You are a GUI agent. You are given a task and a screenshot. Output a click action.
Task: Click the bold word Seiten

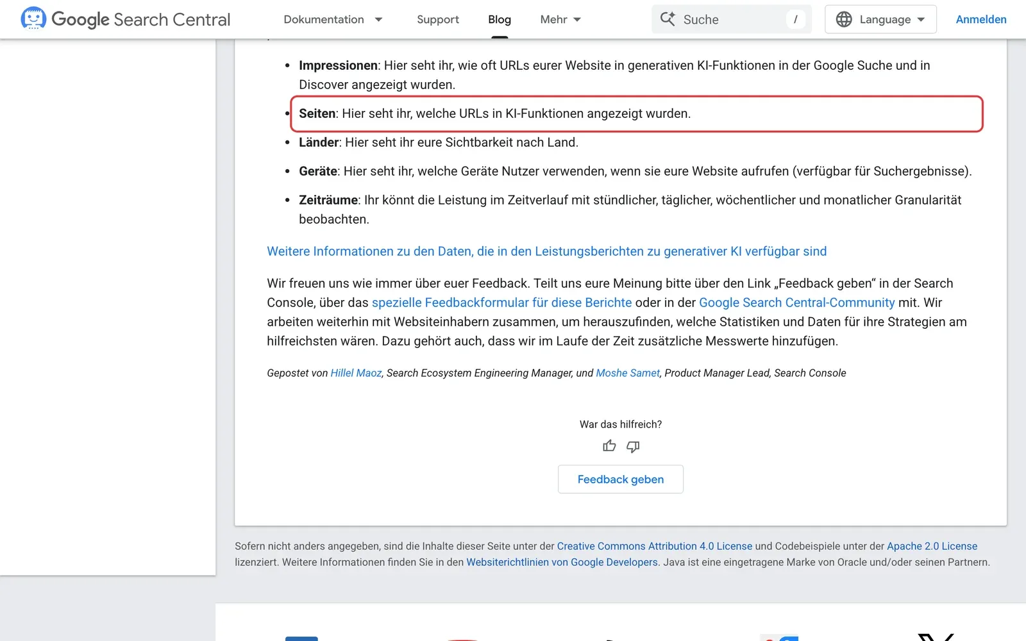point(317,113)
